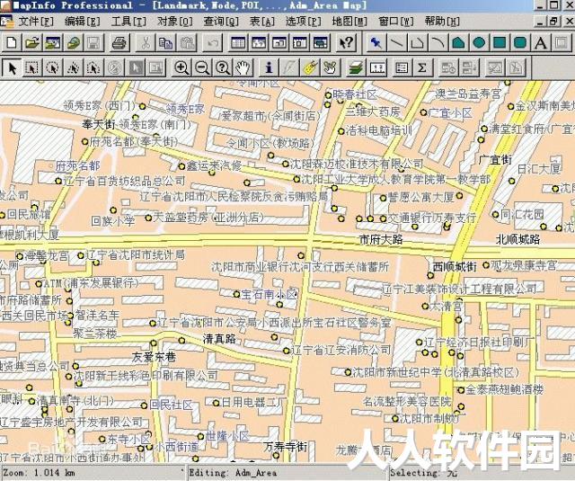Screen dimensions: 575x481
Task: Click the Show Legend icon
Action: pos(402,67)
